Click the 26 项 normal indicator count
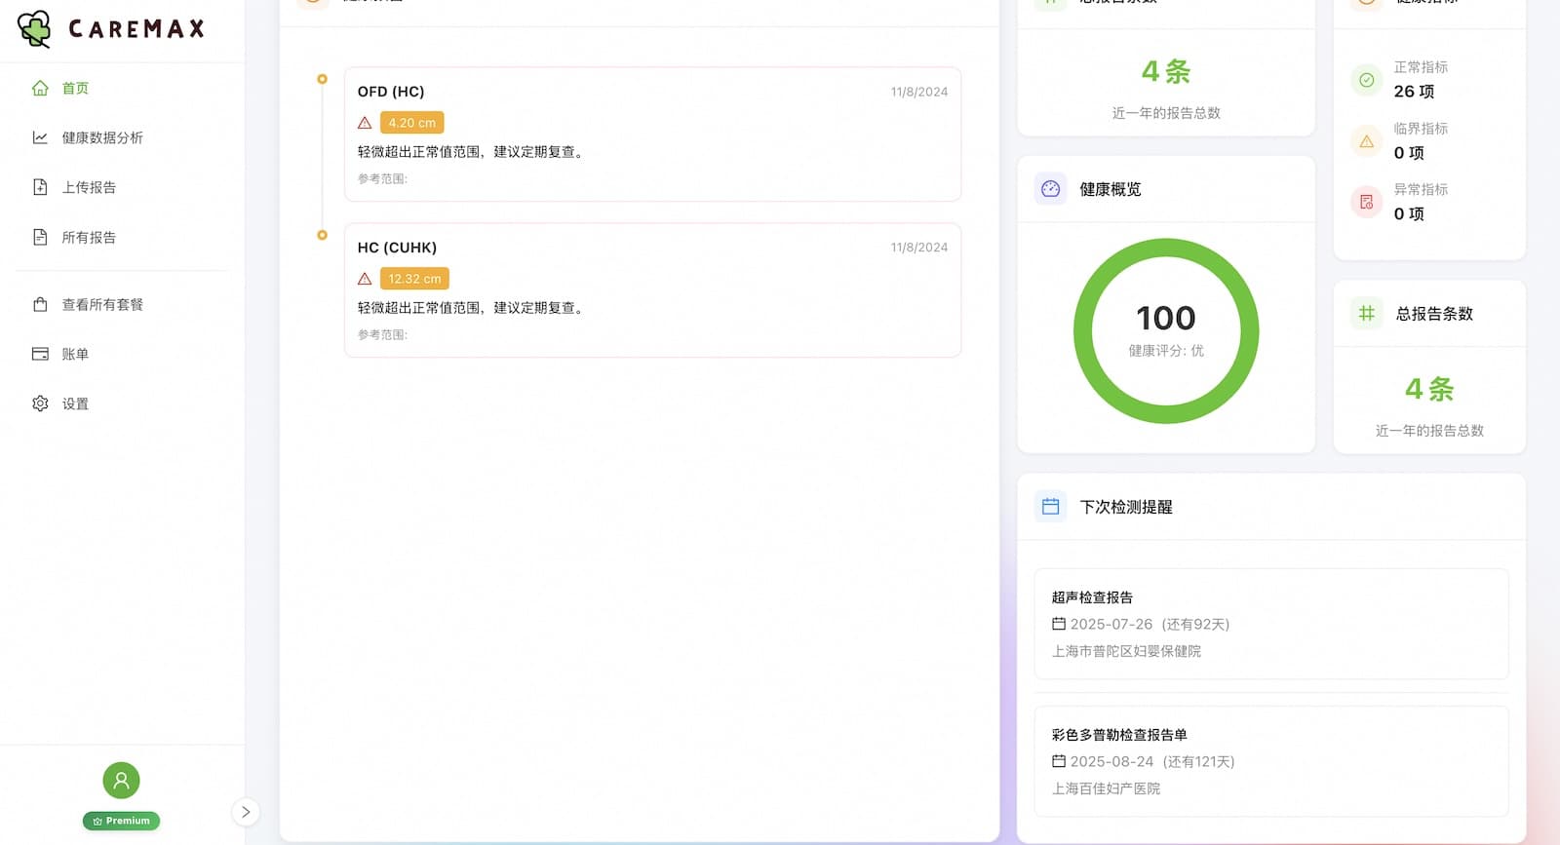Viewport: 1560px width, 845px height. pyautogui.click(x=1414, y=91)
